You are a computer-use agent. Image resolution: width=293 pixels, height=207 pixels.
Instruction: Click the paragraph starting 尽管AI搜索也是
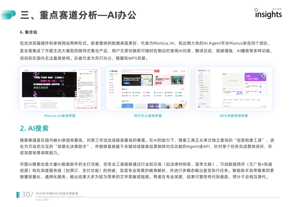tap(147, 171)
